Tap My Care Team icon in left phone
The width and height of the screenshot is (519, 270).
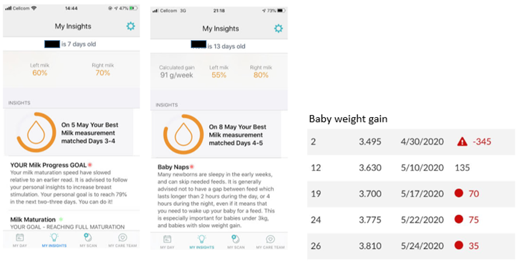(123, 237)
